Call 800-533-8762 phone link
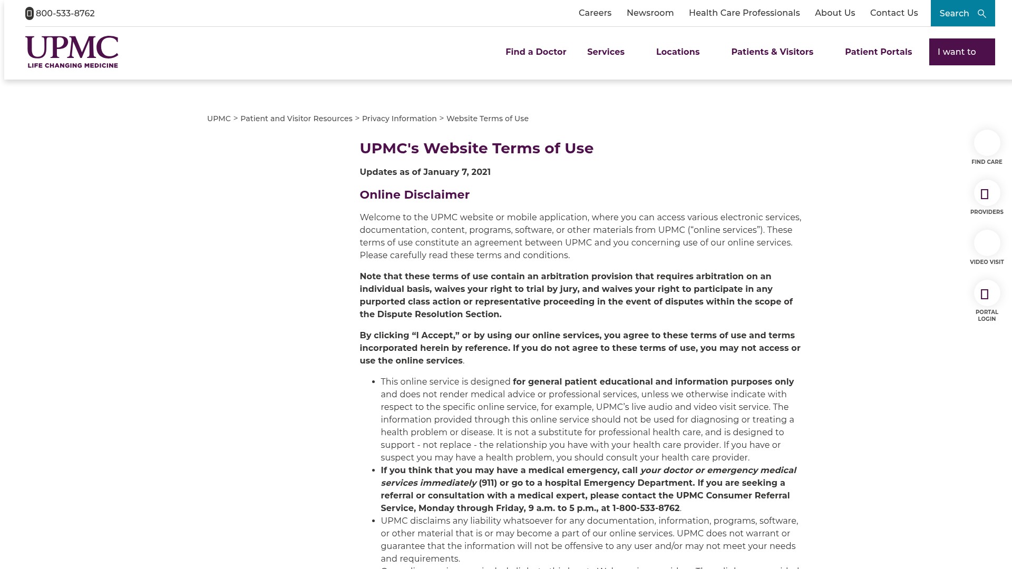Image resolution: width=1012 pixels, height=569 pixels. point(65,13)
